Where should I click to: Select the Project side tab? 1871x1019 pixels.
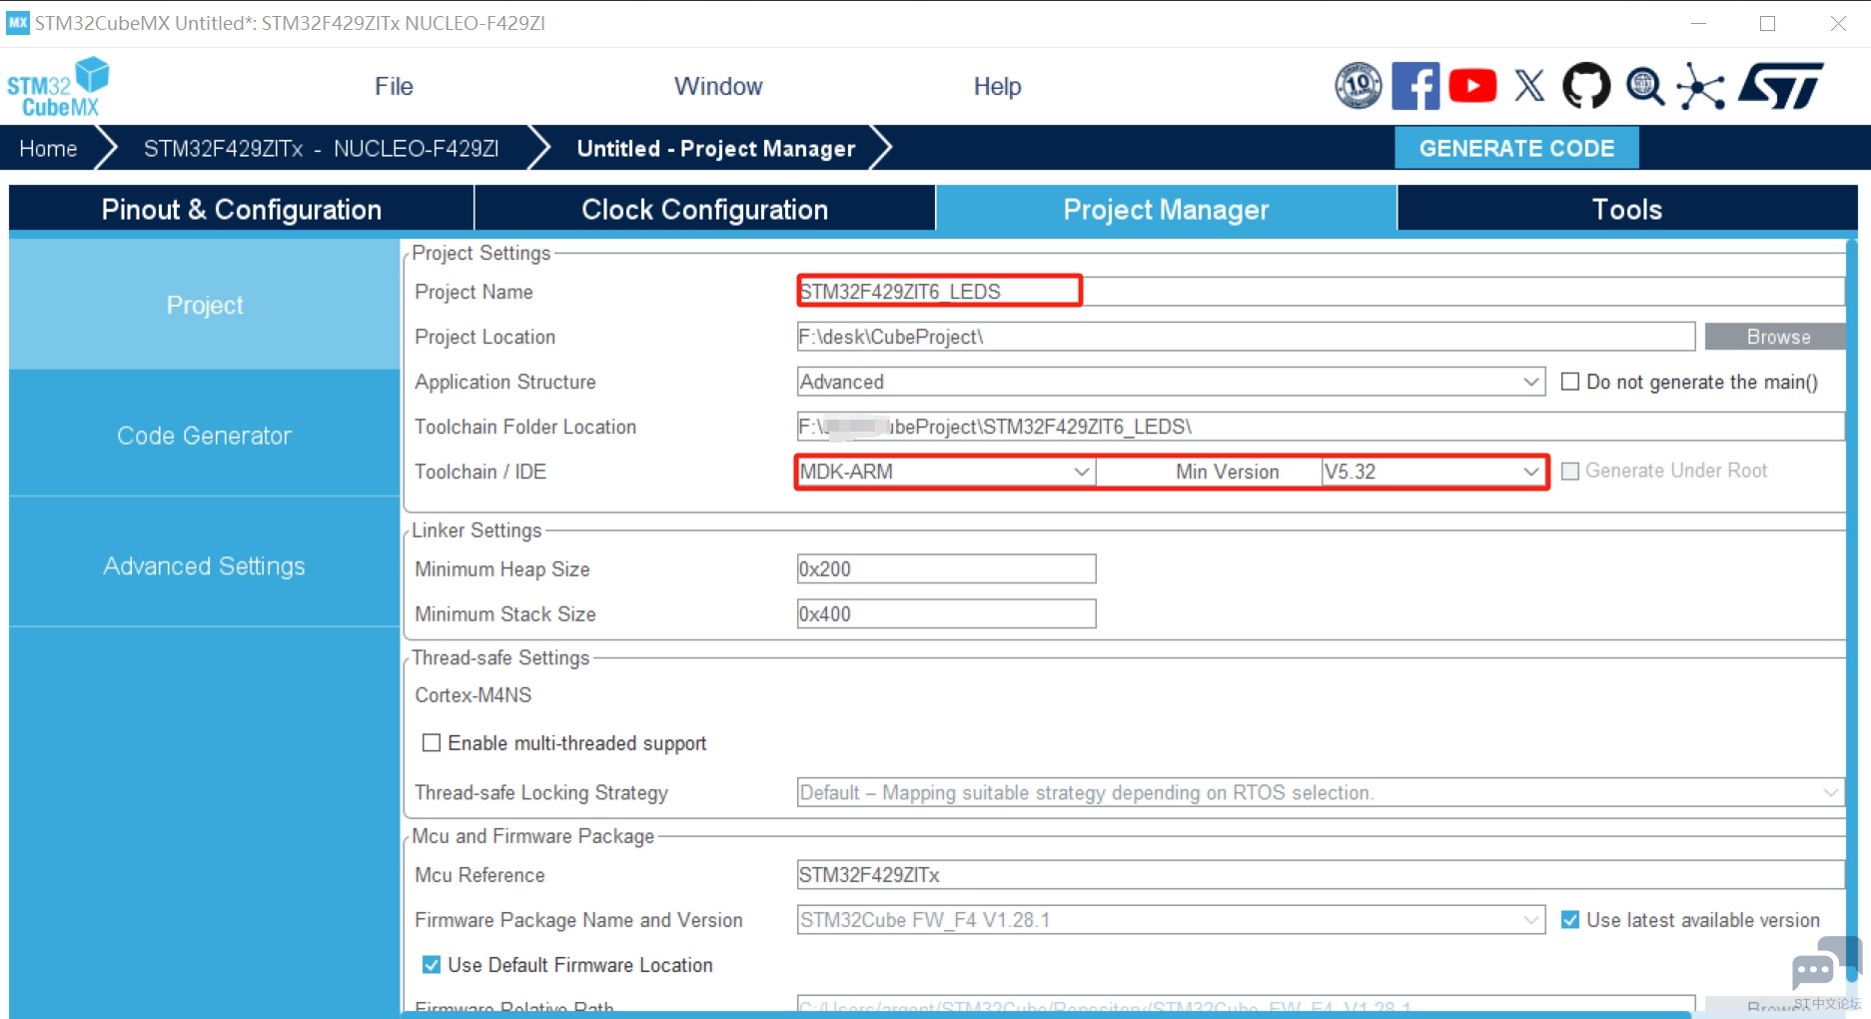pos(205,305)
